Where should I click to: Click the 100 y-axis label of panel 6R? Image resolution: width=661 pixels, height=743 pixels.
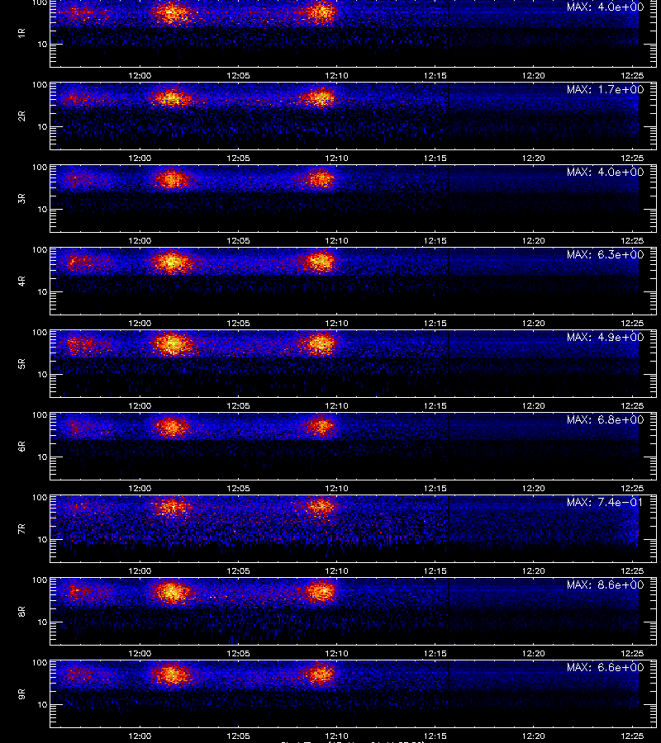point(40,415)
